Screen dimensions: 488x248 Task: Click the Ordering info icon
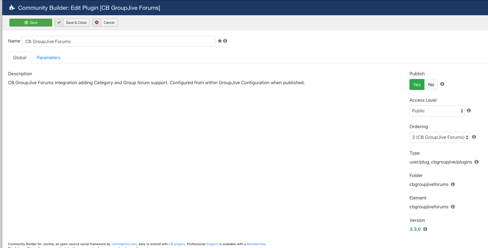tap(474, 137)
